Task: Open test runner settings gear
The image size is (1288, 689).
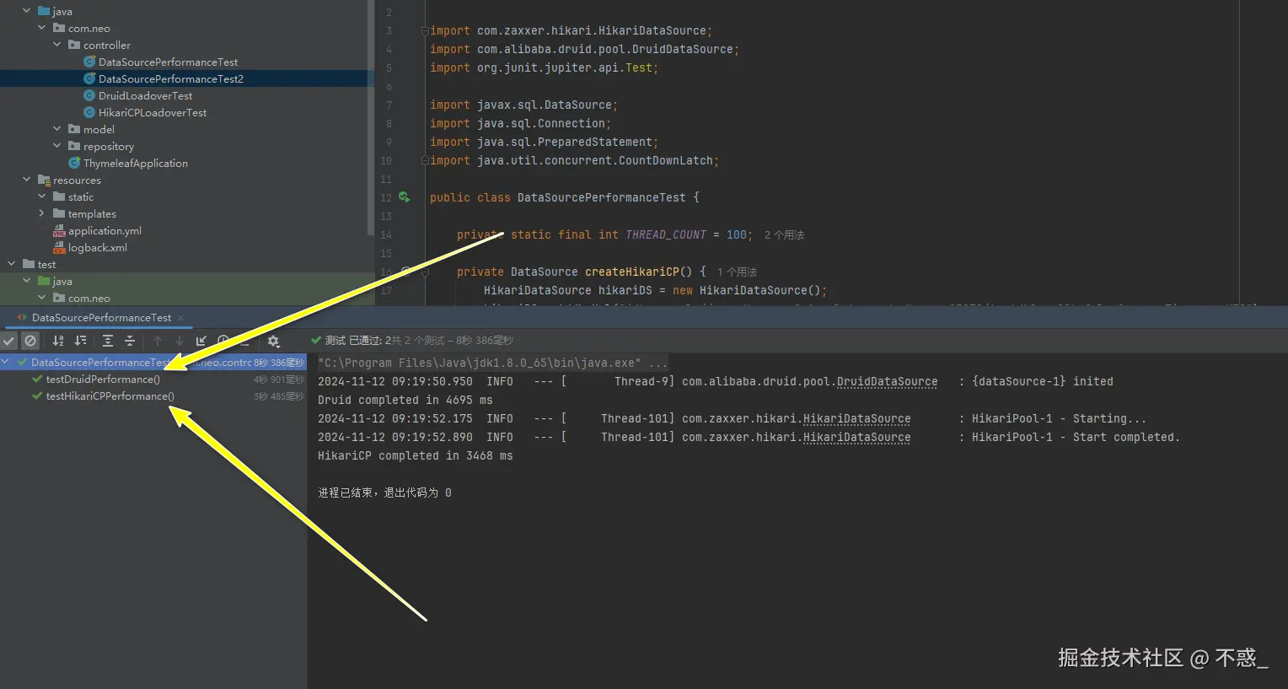Action: point(273,341)
